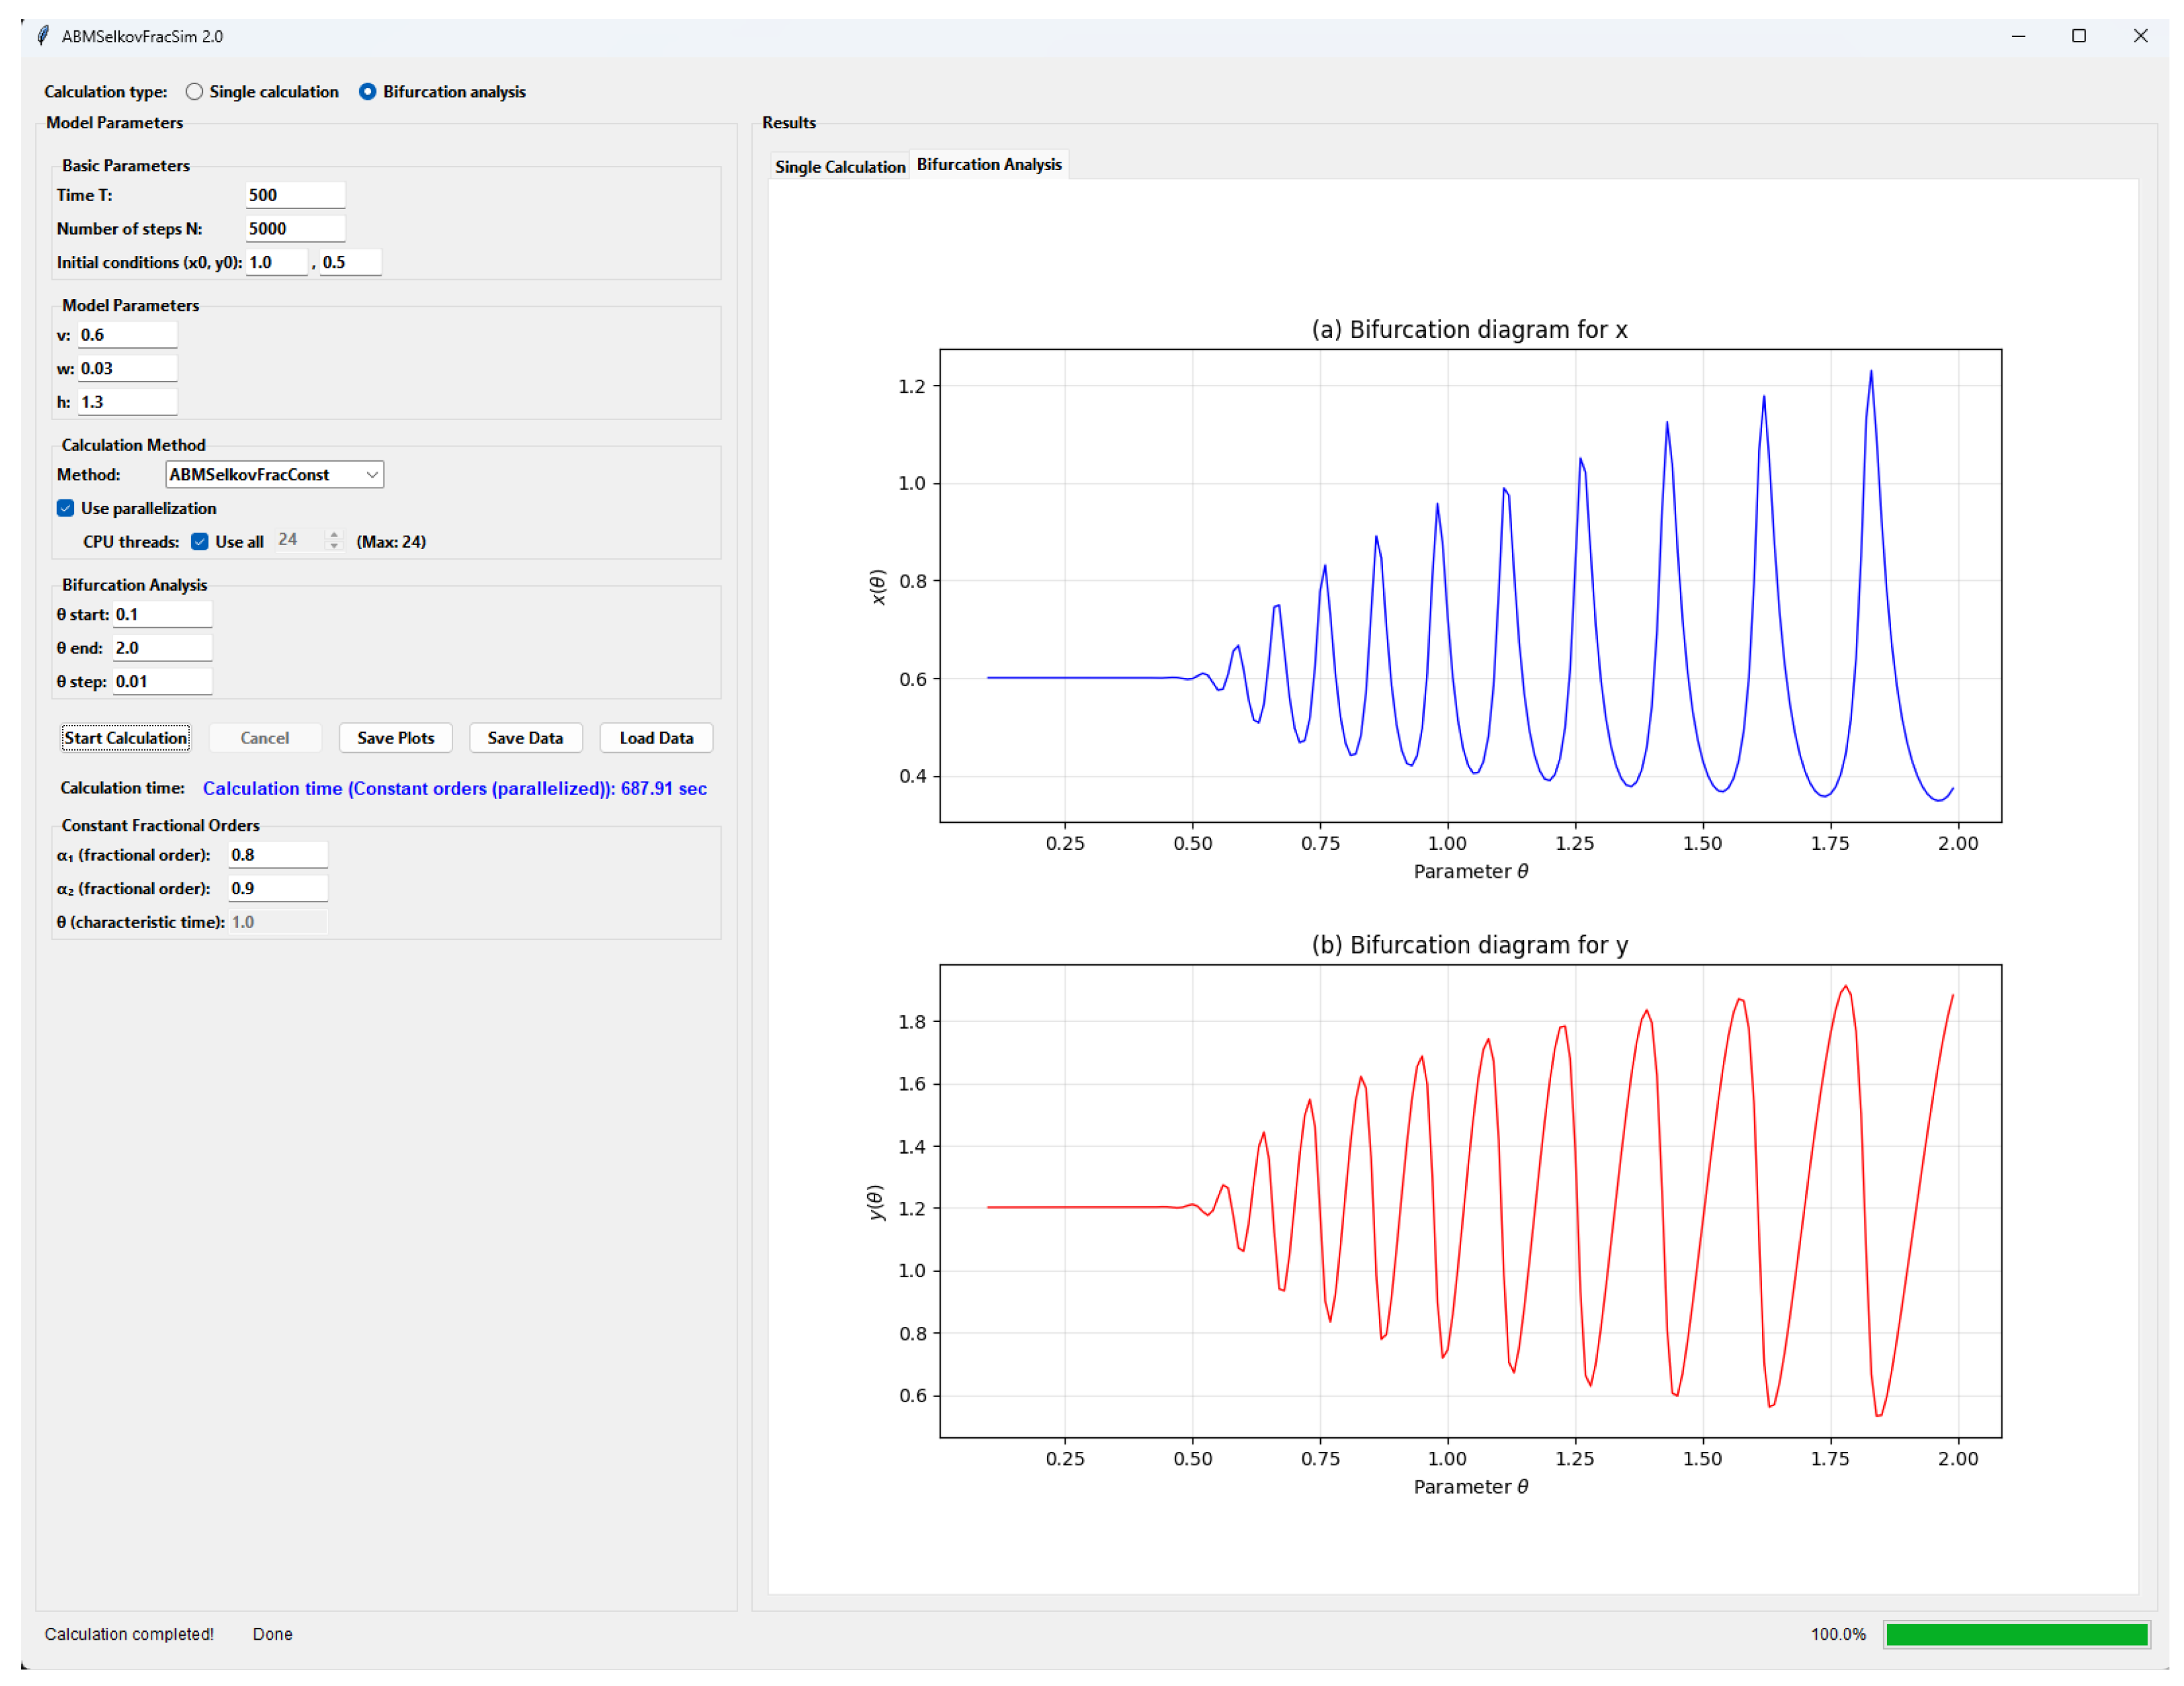Click the Method dropdown arrow
Viewport: 2184px width, 1686px height.
[372, 474]
